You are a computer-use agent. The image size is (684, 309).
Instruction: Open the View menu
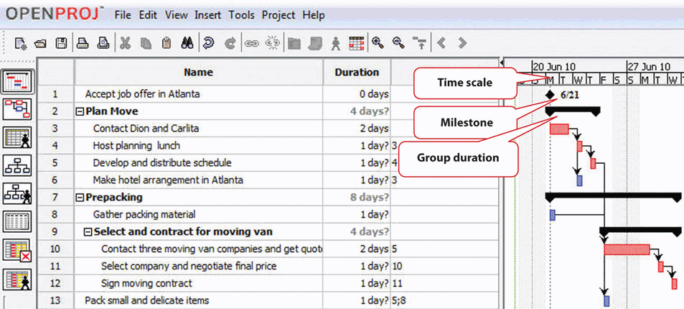point(176,15)
